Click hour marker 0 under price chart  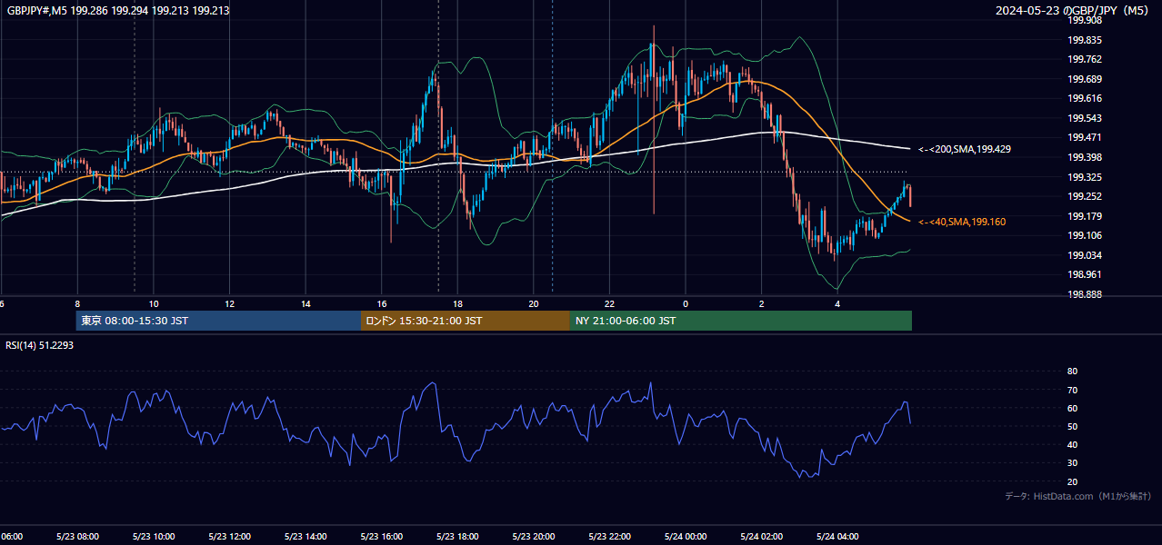[x=686, y=304]
